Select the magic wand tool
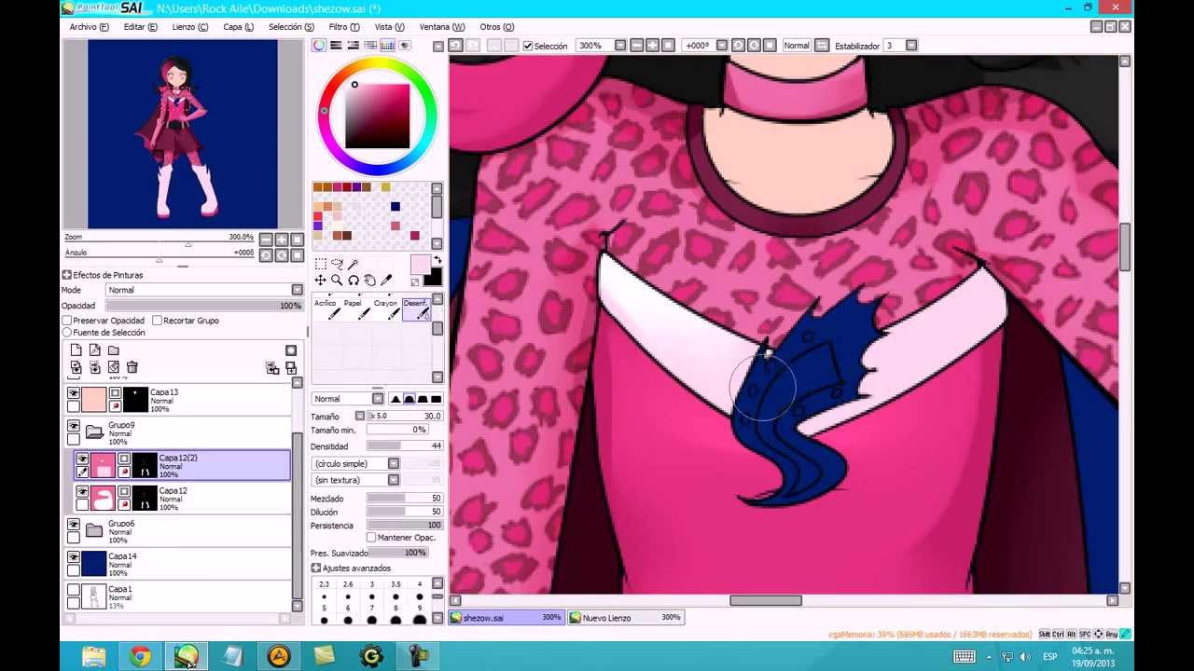This screenshot has height=671, width=1194. coord(354,264)
